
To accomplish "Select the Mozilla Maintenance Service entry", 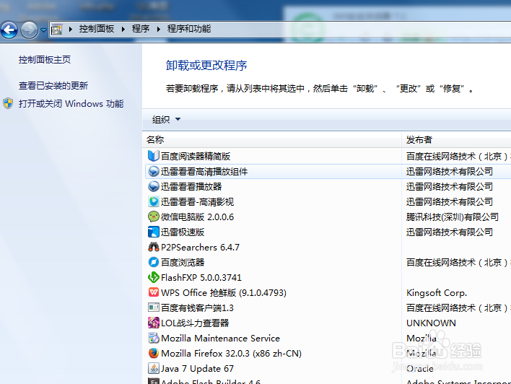I will [x=220, y=339].
